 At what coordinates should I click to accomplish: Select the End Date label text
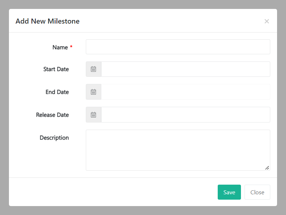click(57, 92)
